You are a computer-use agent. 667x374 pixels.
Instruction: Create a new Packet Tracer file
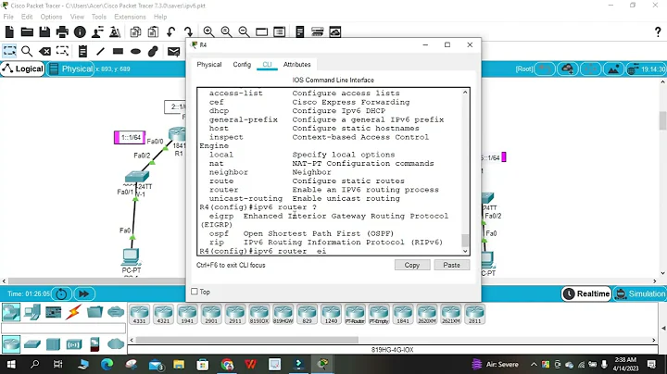click(9, 31)
